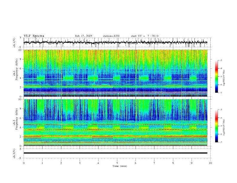Click the "VLF Spectra" title text
237x183 pixels.
pyautogui.click(x=34, y=36)
